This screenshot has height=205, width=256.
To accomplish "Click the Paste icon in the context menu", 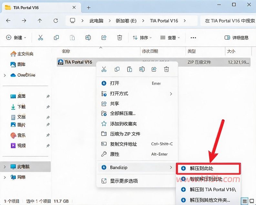I will 129,69.
